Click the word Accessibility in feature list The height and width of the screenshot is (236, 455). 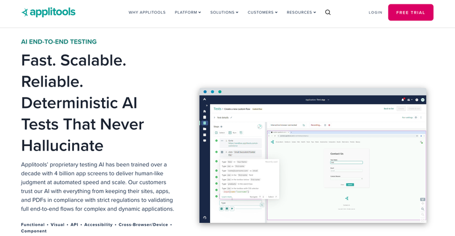point(98,224)
